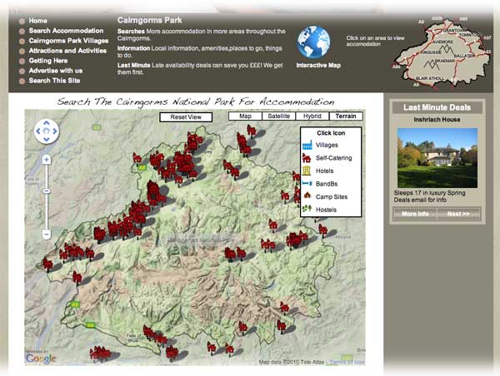Click Next >> in Last Minute Deals
Viewport: 500px width, 376px height.
[x=458, y=214]
